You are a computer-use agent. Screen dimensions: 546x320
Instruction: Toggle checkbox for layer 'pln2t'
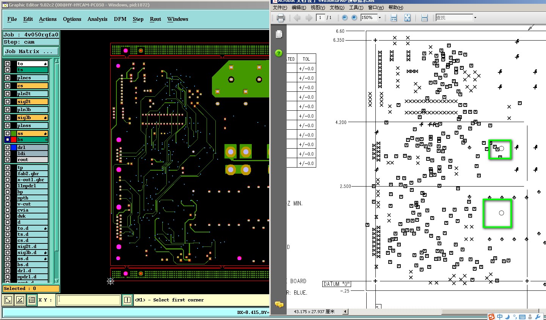(x=8, y=94)
